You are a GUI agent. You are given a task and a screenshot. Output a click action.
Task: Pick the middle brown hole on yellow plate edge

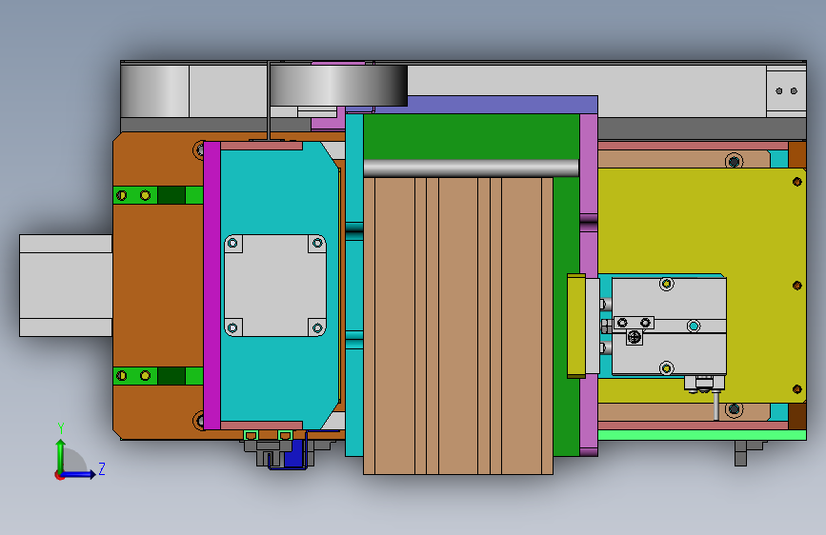797,286
